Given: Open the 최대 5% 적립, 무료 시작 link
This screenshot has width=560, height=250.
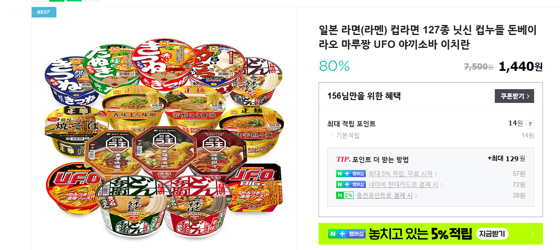Looking at the screenshot, I should pos(400,174).
